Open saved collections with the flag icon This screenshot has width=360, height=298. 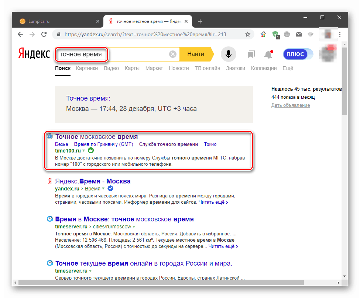[251, 54]
